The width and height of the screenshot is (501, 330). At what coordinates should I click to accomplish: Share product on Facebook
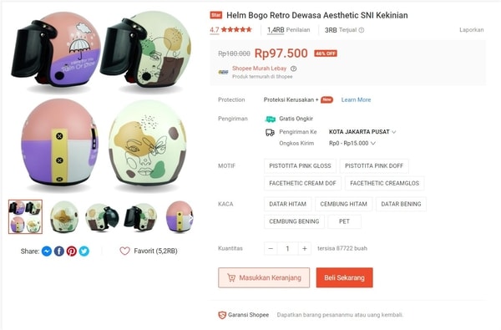(59, 251)
